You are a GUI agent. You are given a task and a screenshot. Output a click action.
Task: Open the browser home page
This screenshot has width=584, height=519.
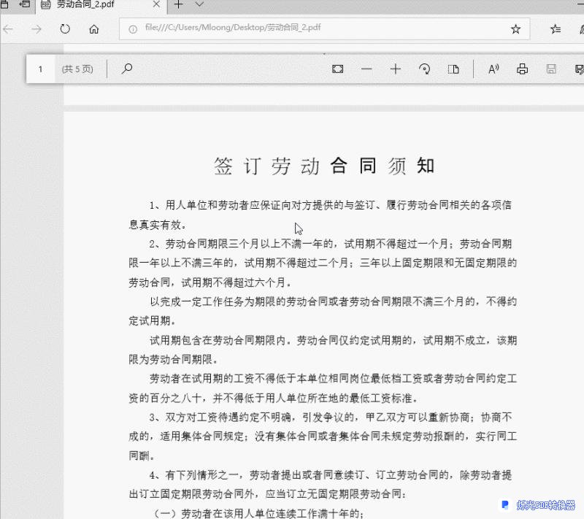click(x=94, y=29)
